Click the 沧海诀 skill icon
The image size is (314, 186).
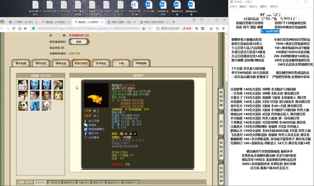(86, 125)
